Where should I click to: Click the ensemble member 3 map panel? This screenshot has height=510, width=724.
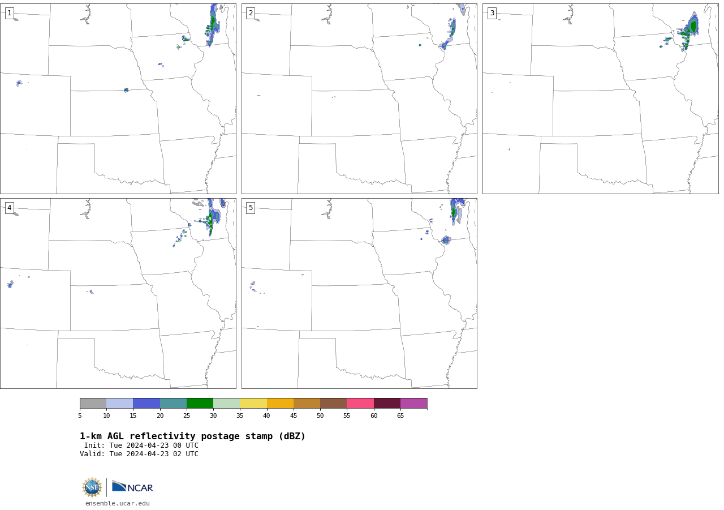(x=601, y=98)
